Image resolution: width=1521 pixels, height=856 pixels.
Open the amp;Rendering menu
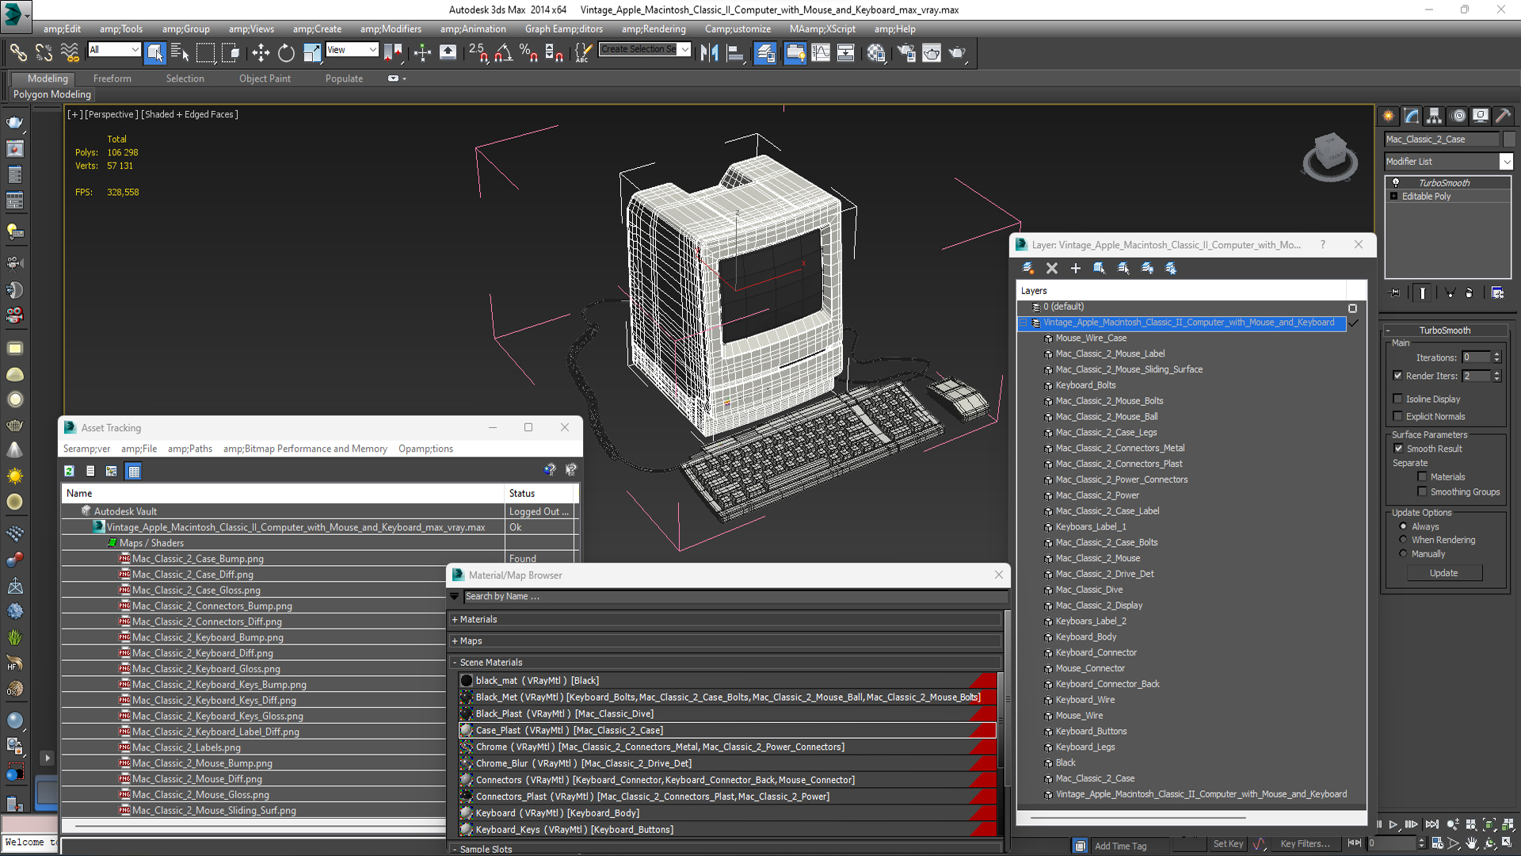(654, 29)
